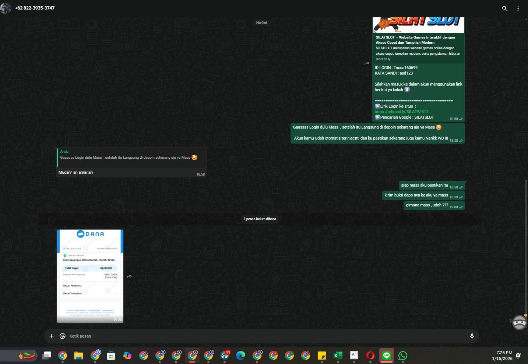Open Microsoft Edge from the taskbar

tap(241, 356)
